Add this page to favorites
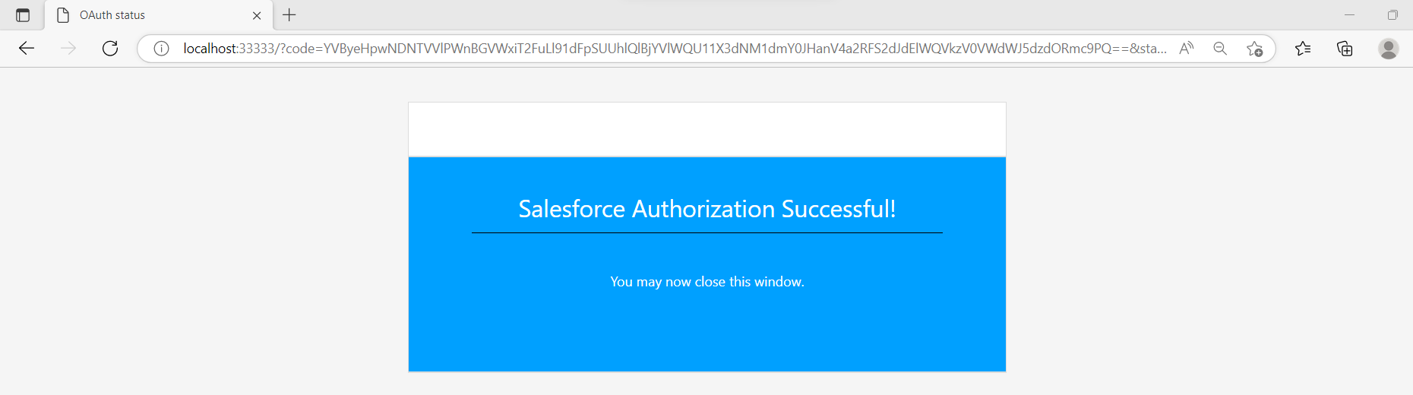The image size is (1413, 395). point(1254,49)
